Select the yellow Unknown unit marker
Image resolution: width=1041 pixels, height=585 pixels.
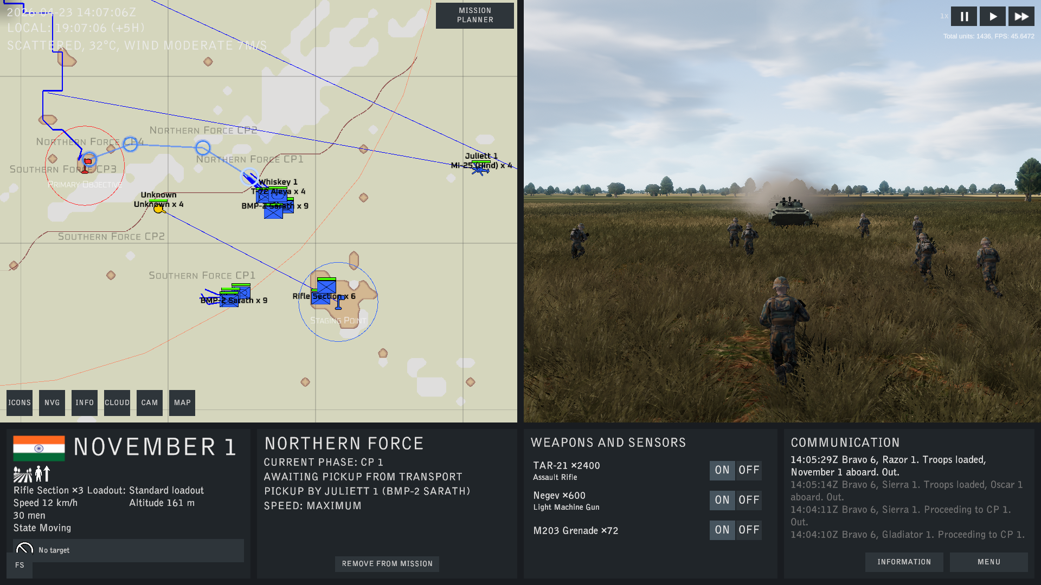click(x=158, y=209)
